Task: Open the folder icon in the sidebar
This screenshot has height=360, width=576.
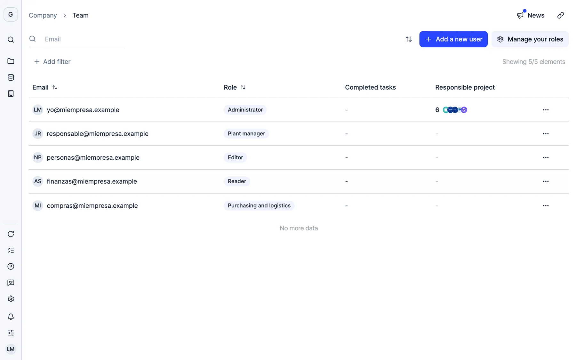Action: [x=11, y=61]
